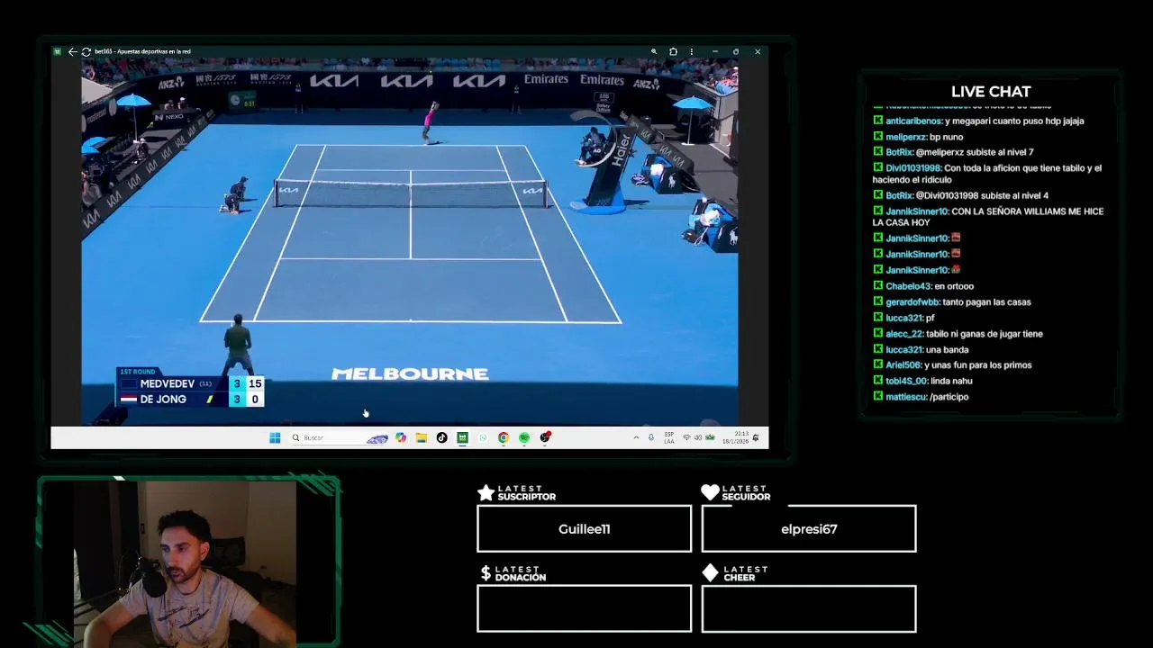Reload the bet365 page
The image size is (1153, 648).
86,52
